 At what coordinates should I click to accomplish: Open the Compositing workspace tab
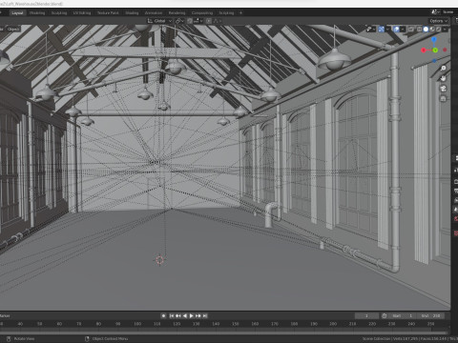[202, 13]
